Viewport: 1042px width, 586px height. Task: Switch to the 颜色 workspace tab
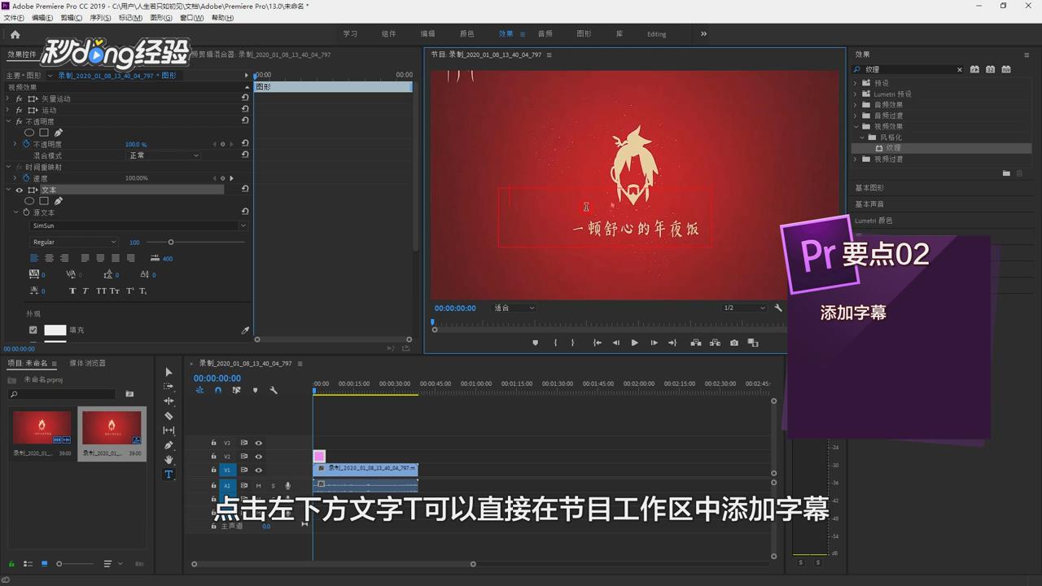pyautogui.click(x=466, y=34)
